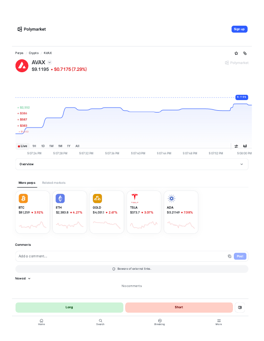Open Breaking in bottom navigation

[160, 322]
